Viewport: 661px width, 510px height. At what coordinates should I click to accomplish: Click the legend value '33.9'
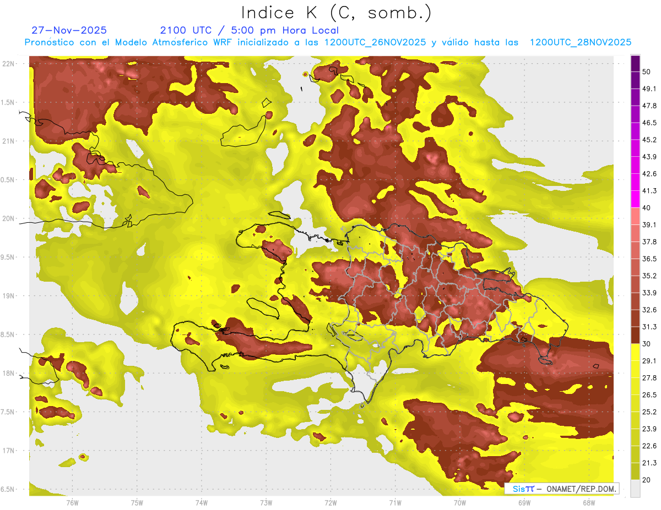click(x=649, y=293)
